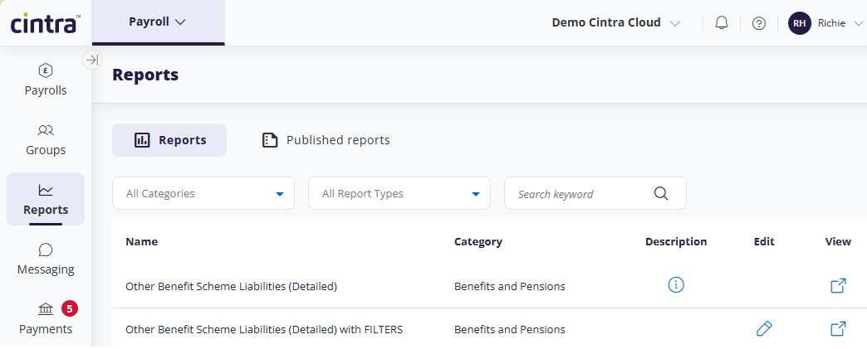Viewport: 867px width, 349px height.
Task: Open Payments with 5 notifications
Action: (46, 318)
